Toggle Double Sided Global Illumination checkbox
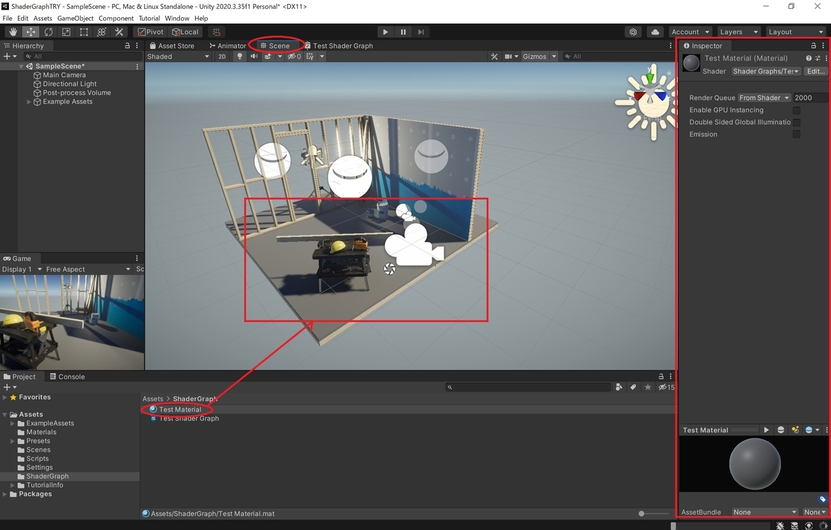831x530 pixels. point(796,122)
